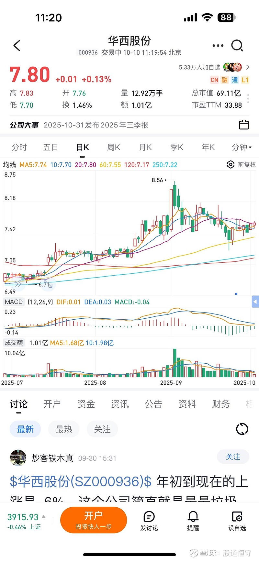Tap the watcher avatars cluster

coord(232,67)
